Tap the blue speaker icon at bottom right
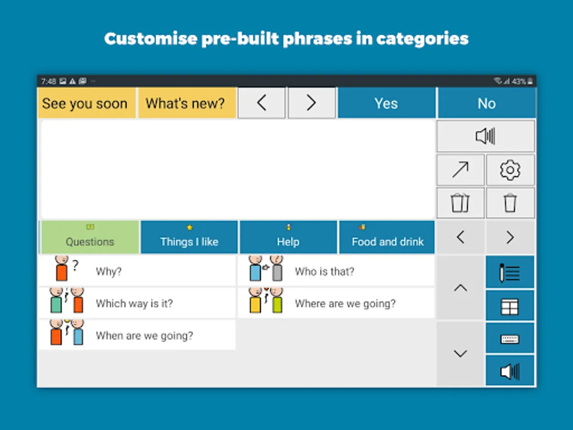573x430 pixels. (x=510, y=371)
